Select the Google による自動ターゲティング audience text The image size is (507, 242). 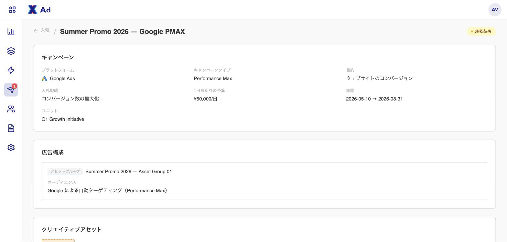(x=108, y=191)
